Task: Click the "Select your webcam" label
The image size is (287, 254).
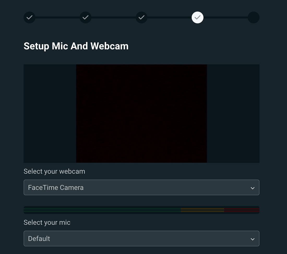Action: [x=54, y=172]
